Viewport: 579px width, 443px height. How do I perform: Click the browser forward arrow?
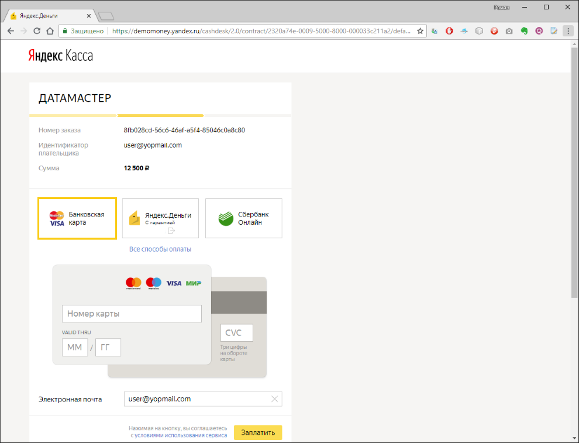[x=23, y=31]
